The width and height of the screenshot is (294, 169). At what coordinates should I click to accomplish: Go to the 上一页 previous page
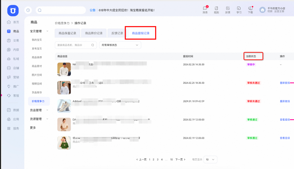[x=141, y=159]
